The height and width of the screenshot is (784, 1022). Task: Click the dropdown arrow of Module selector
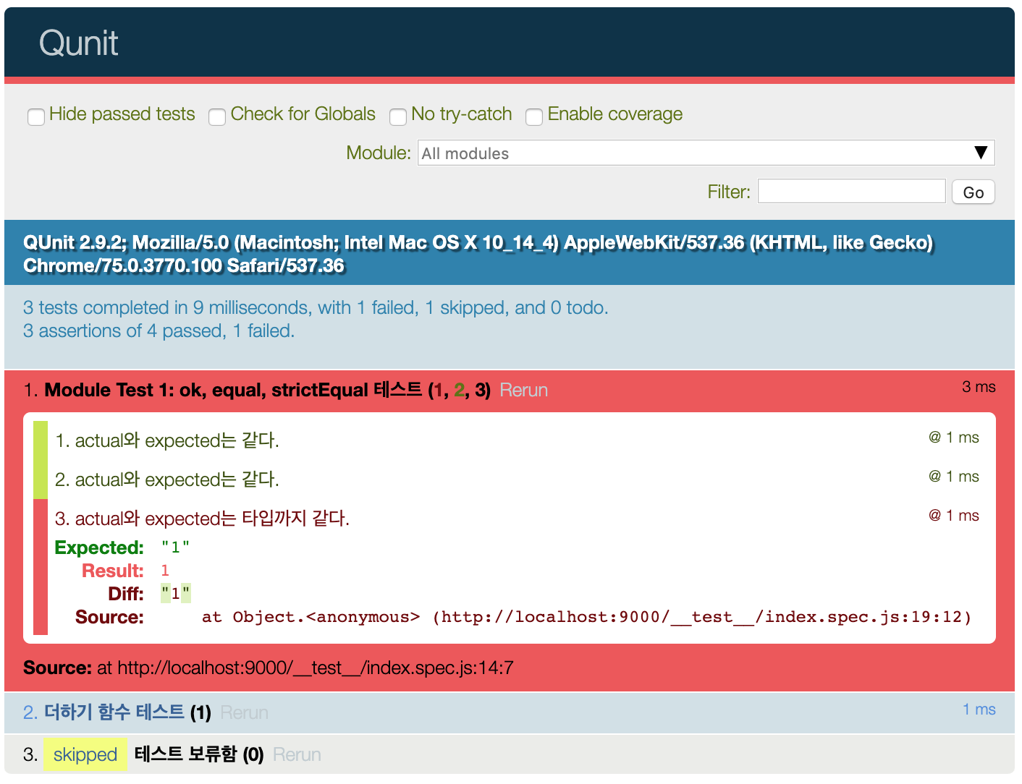(x=981, y=153)
